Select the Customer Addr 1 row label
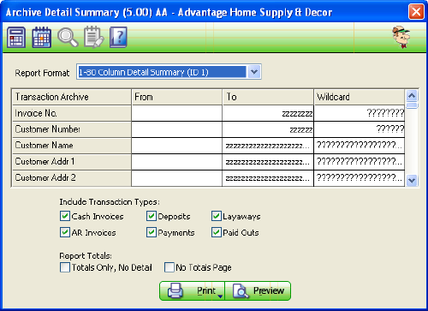This screenshot has width=428, height=311. pyautogui.click(x=71, y=162)
